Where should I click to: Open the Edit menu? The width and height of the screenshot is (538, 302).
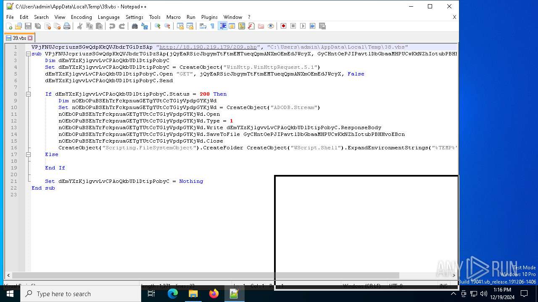click(x=24, y=17)
